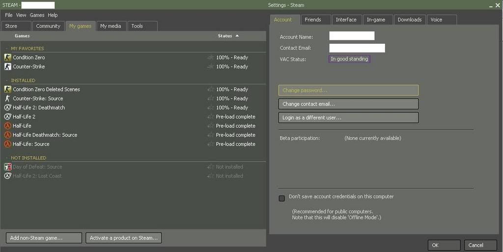
Task: Click the Condition Zero game icon
Action: point(7,57)
